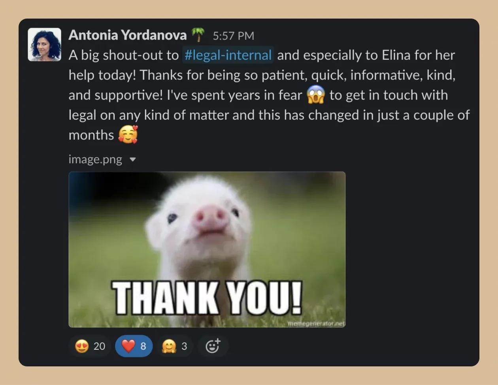Click the memegenerator.net watermark on image
Screen dimensions: 498x385
tap(316, 324)
